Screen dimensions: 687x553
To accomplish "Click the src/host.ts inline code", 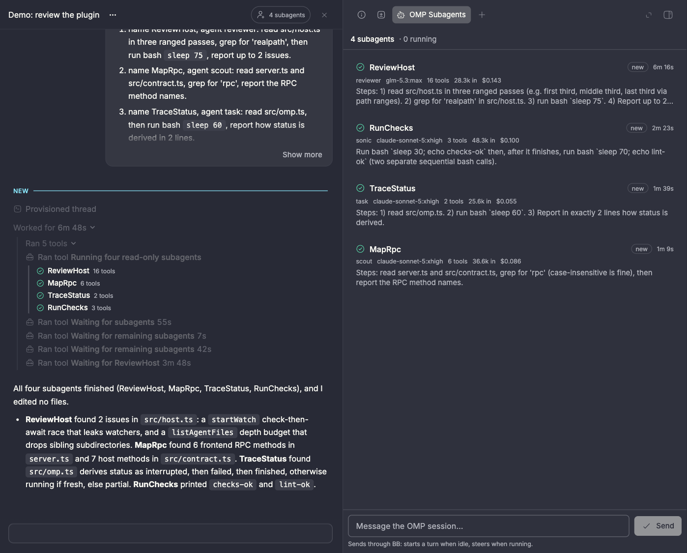I will tap(169, 419).
